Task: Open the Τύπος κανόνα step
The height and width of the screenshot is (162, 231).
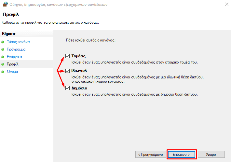Action: tap(18, 42)
